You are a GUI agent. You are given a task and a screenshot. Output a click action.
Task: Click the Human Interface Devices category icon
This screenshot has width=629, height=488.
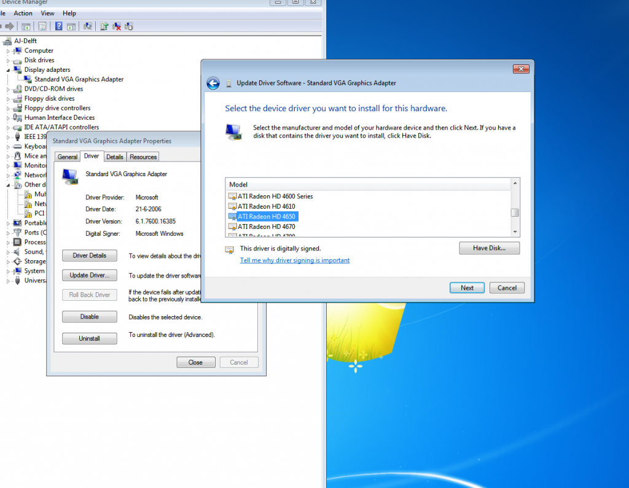[17, 117]
